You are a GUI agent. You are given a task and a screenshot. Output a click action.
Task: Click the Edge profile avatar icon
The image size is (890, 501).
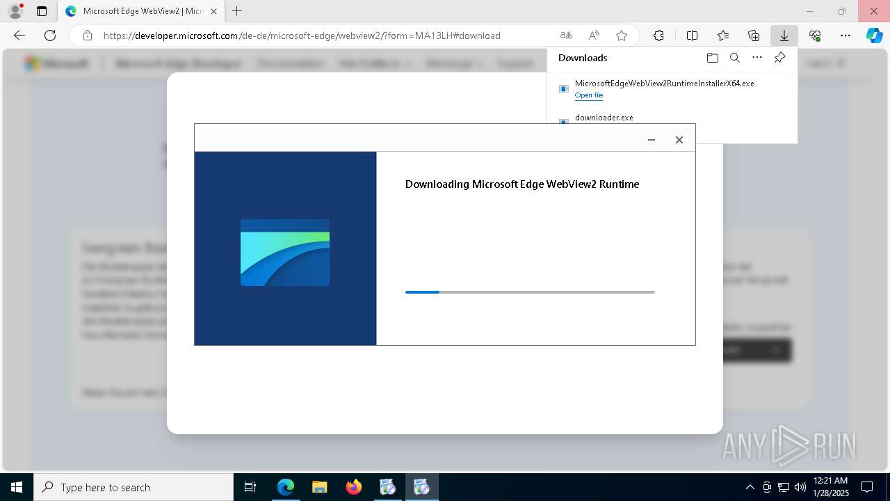(15, 11)
